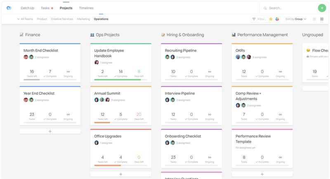Click the Annual Summit orange progress bar
Image resolution: width=330 pixels, height=179 pixels.
pyautogui.click(x=121, y=122)
